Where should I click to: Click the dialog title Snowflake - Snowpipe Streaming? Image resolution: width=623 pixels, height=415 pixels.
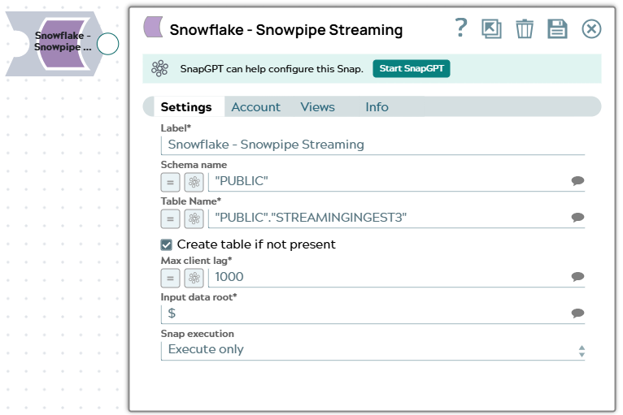(286, 30)
